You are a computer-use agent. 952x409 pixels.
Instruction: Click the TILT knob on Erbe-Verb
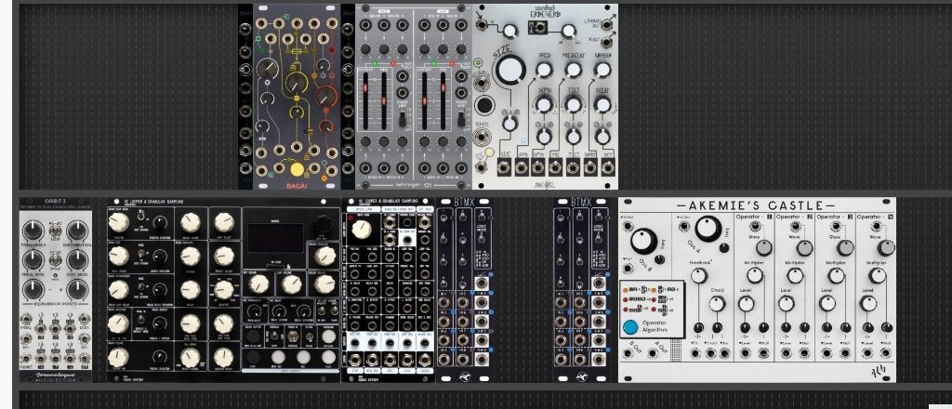[573, 105]
